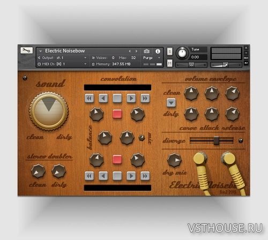Click the pan slider in header

pyautogui.click(x=191, y=65)
